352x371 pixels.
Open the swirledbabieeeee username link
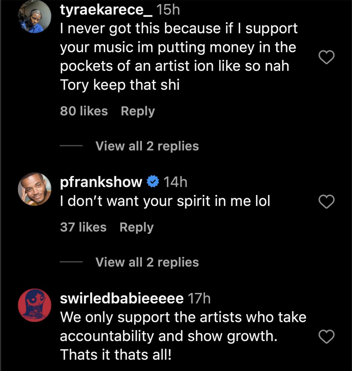pos(122,298)
